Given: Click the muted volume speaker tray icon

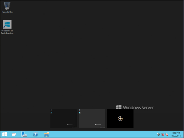Looking at the screenshot, I should [x=166, y=134].
